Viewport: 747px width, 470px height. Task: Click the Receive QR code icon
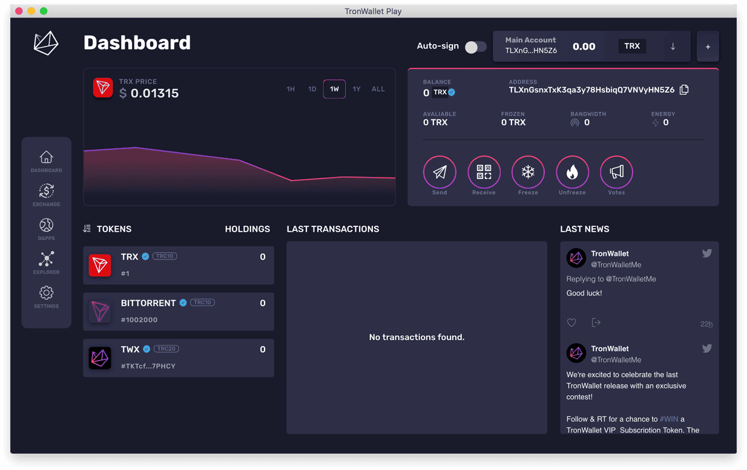[x=484, y=172]
